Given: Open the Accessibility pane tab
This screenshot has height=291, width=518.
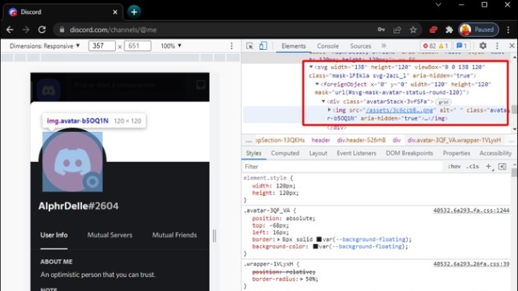Looking at the screenshot, I should [495, 153].
